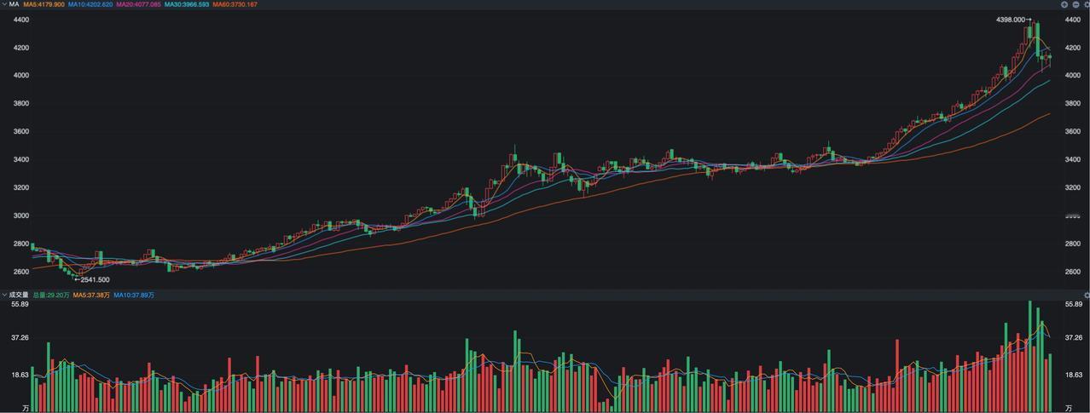Click the tallest green volume bar near the right
The image size is (1090, 413).
pos(1030,357)
